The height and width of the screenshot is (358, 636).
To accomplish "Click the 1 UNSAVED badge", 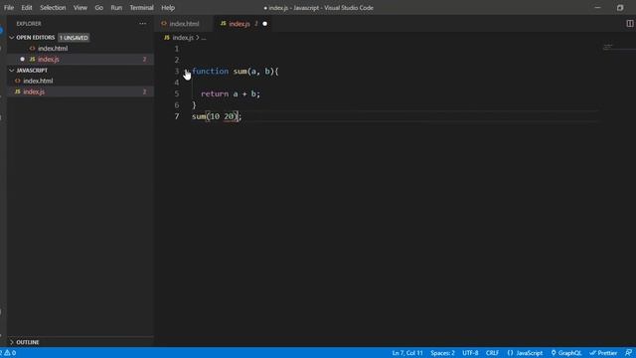I will 74,38.
